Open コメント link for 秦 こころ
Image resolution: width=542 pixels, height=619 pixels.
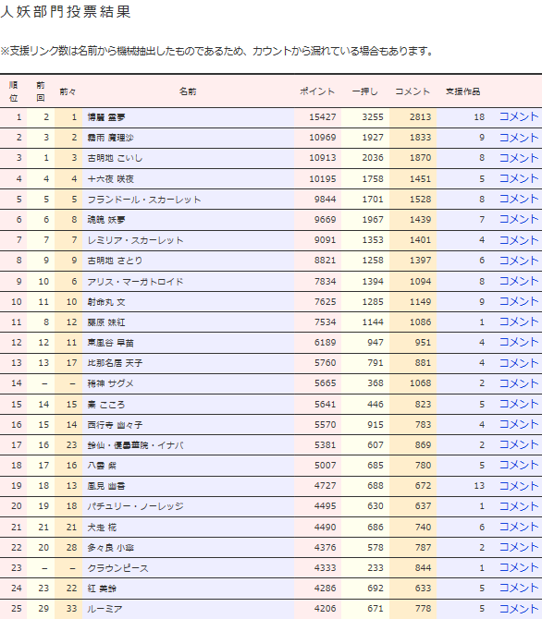(519, 404)
